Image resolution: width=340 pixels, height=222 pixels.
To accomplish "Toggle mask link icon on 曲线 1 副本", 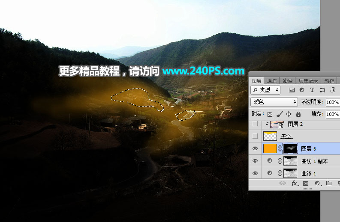I will coord(280,161).
